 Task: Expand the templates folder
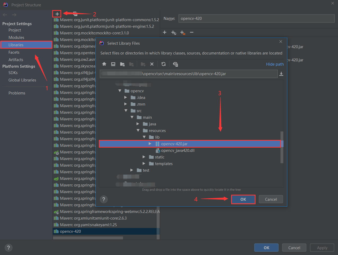pyautogui.click(x=144, y=163)
